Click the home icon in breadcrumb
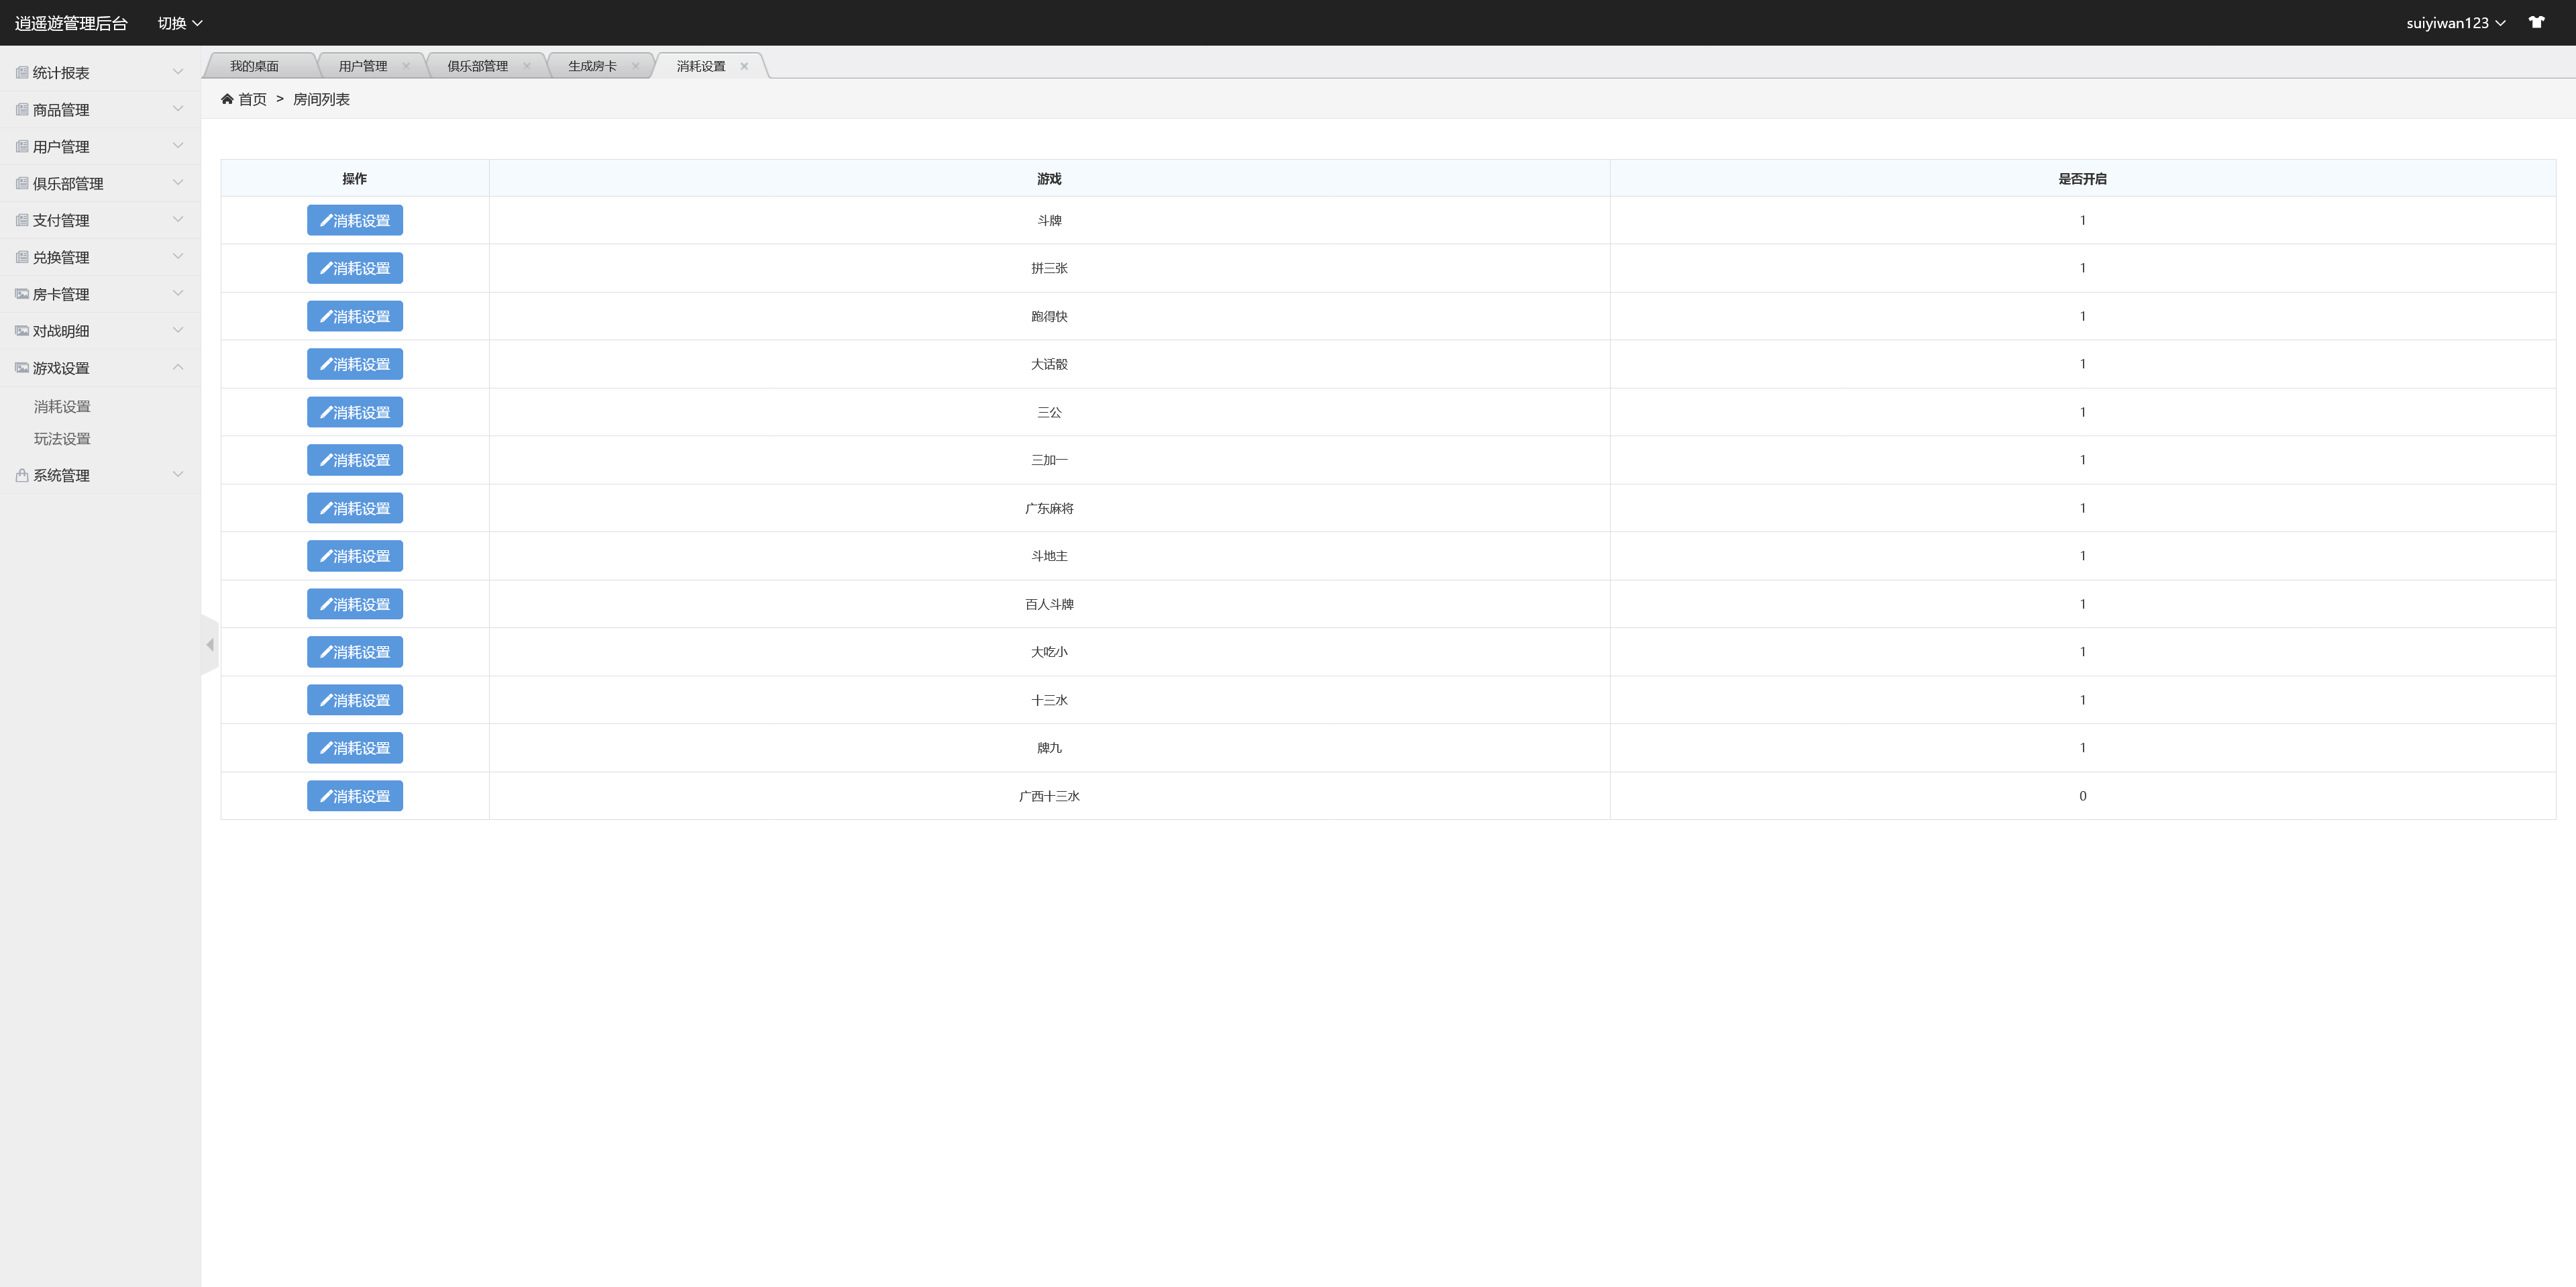The height and width of the screenshot is (1287, 2576). pyautogui.click(x=227, y=99)
